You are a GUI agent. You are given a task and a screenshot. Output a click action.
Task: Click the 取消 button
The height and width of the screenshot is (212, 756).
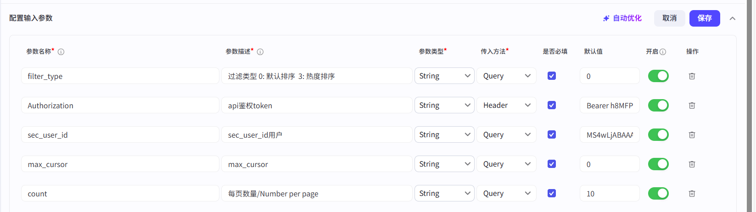(x=669, y=18)
